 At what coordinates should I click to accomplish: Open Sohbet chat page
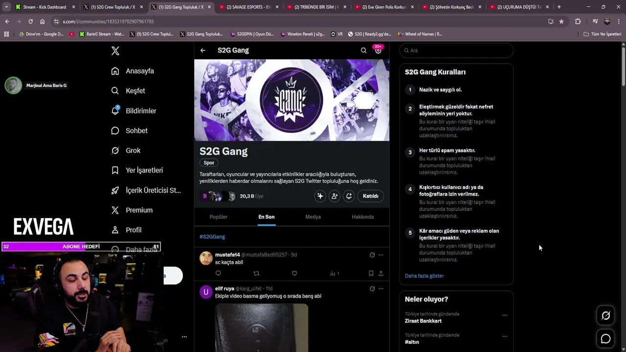pos(129,131)
